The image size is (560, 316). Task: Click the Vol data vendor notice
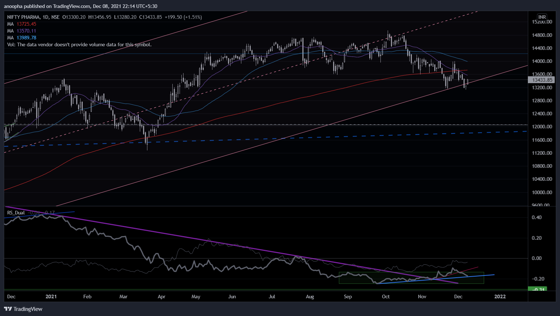[79, 44]
